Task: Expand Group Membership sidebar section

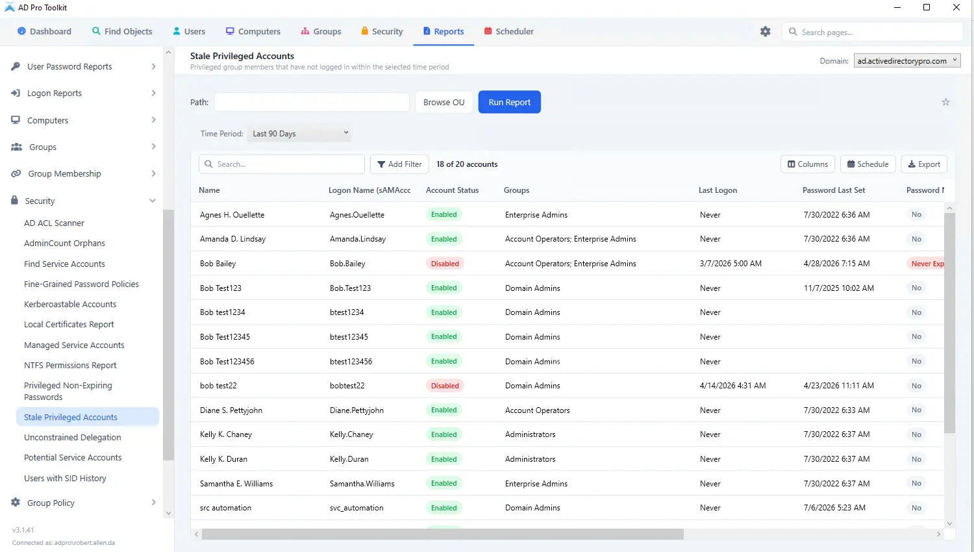Action: click(x=83, y=173)
